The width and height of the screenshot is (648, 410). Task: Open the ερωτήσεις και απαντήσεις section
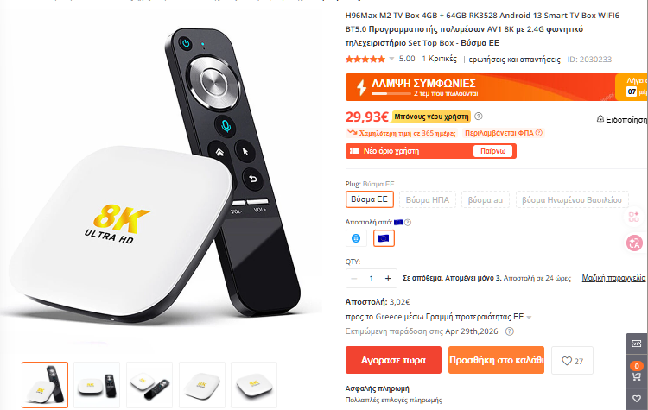tap(515, 59)
